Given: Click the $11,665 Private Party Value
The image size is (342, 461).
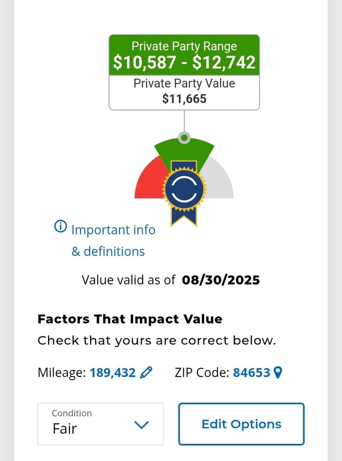Looking at the screenshot, I should tap(184, 99).
